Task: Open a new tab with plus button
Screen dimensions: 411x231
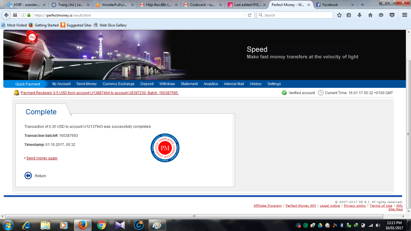Action: [x=362, y=5]
